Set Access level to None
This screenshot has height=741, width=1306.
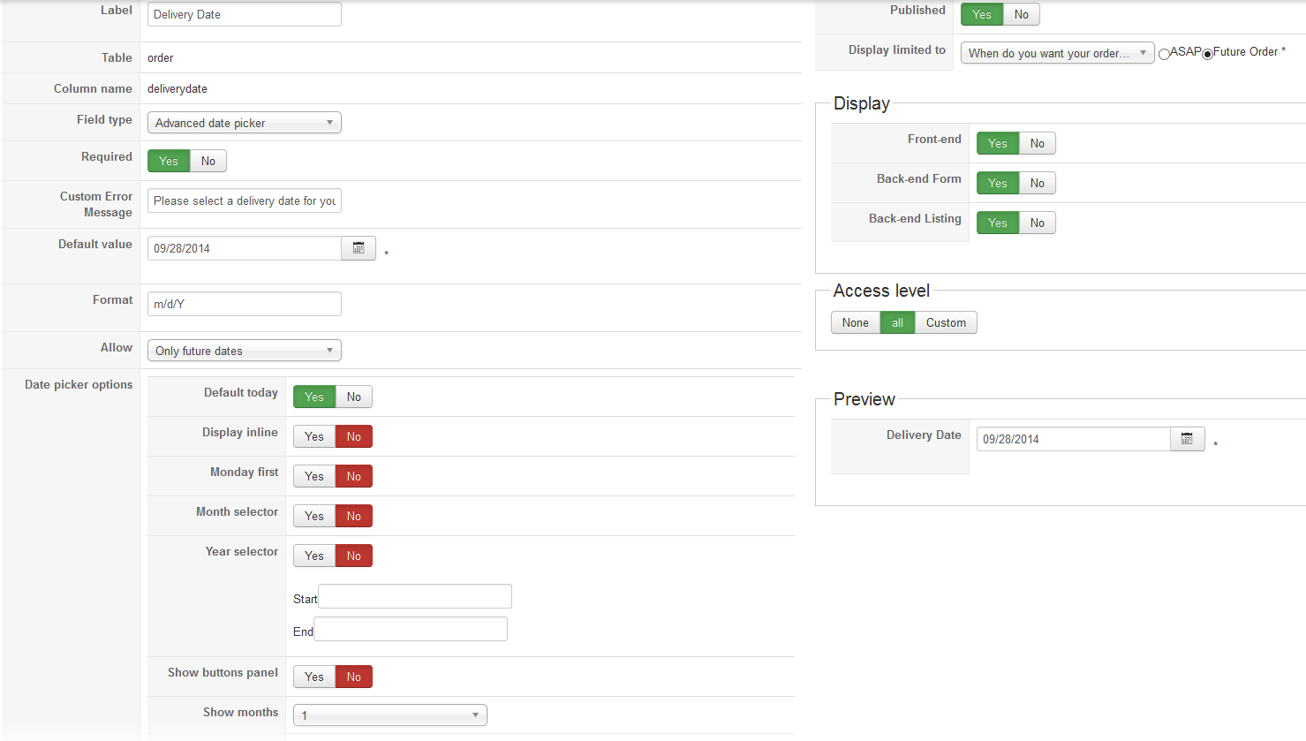click(x=855, y=322)
